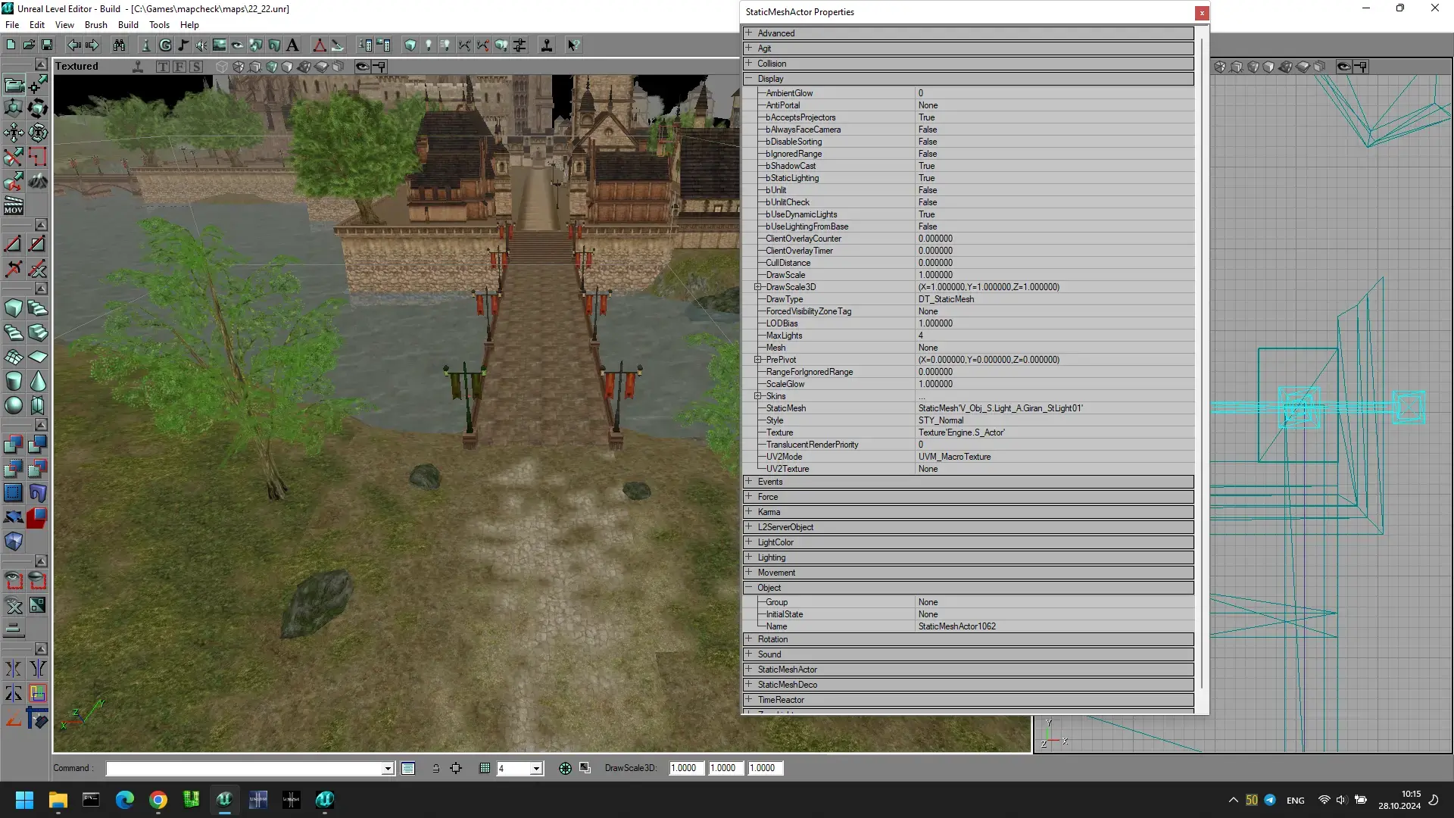This screenshot has height=818, width=1454.
Task: Select the Cylinder brush builder
Action: [14, 381]
